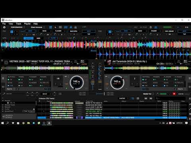Seek within deck 1 VIETMIX overview waveform
This screenshot has width=191, height=143.
coord(45,68)
